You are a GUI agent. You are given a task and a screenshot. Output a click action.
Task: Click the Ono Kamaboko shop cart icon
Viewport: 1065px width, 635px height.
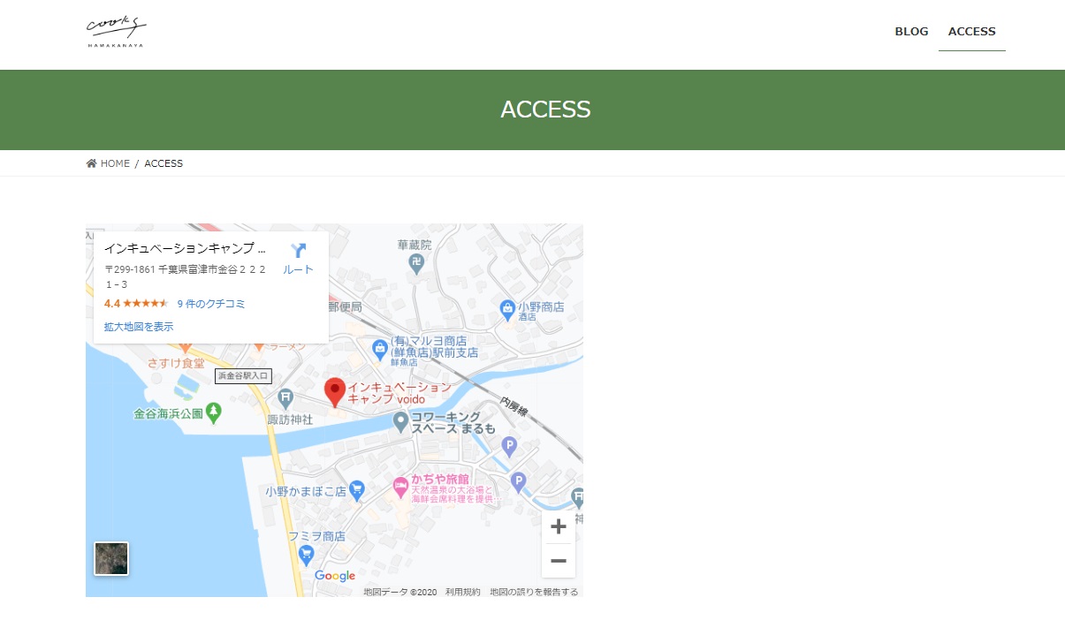[356, 489]
